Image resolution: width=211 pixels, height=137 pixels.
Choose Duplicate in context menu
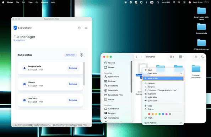pyautogui.click(x=163, y=94)
